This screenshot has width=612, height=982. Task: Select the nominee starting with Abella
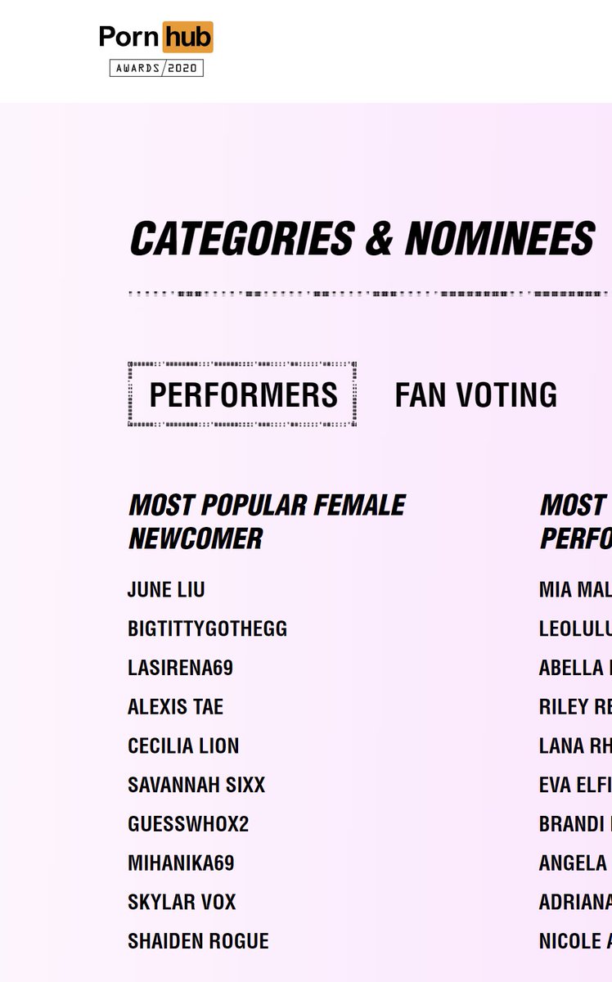(574, 668)
